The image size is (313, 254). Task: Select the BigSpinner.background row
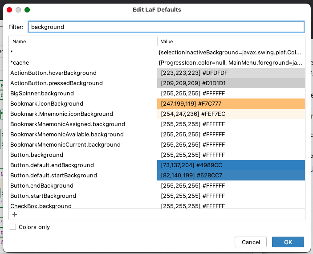[42, 94]
